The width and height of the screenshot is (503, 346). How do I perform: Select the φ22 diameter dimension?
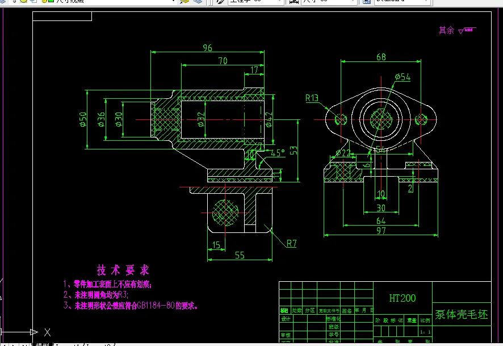(x=343, y=153)
